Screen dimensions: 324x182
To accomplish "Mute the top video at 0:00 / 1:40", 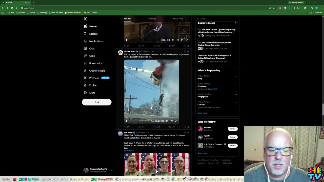I will point(173,40).
